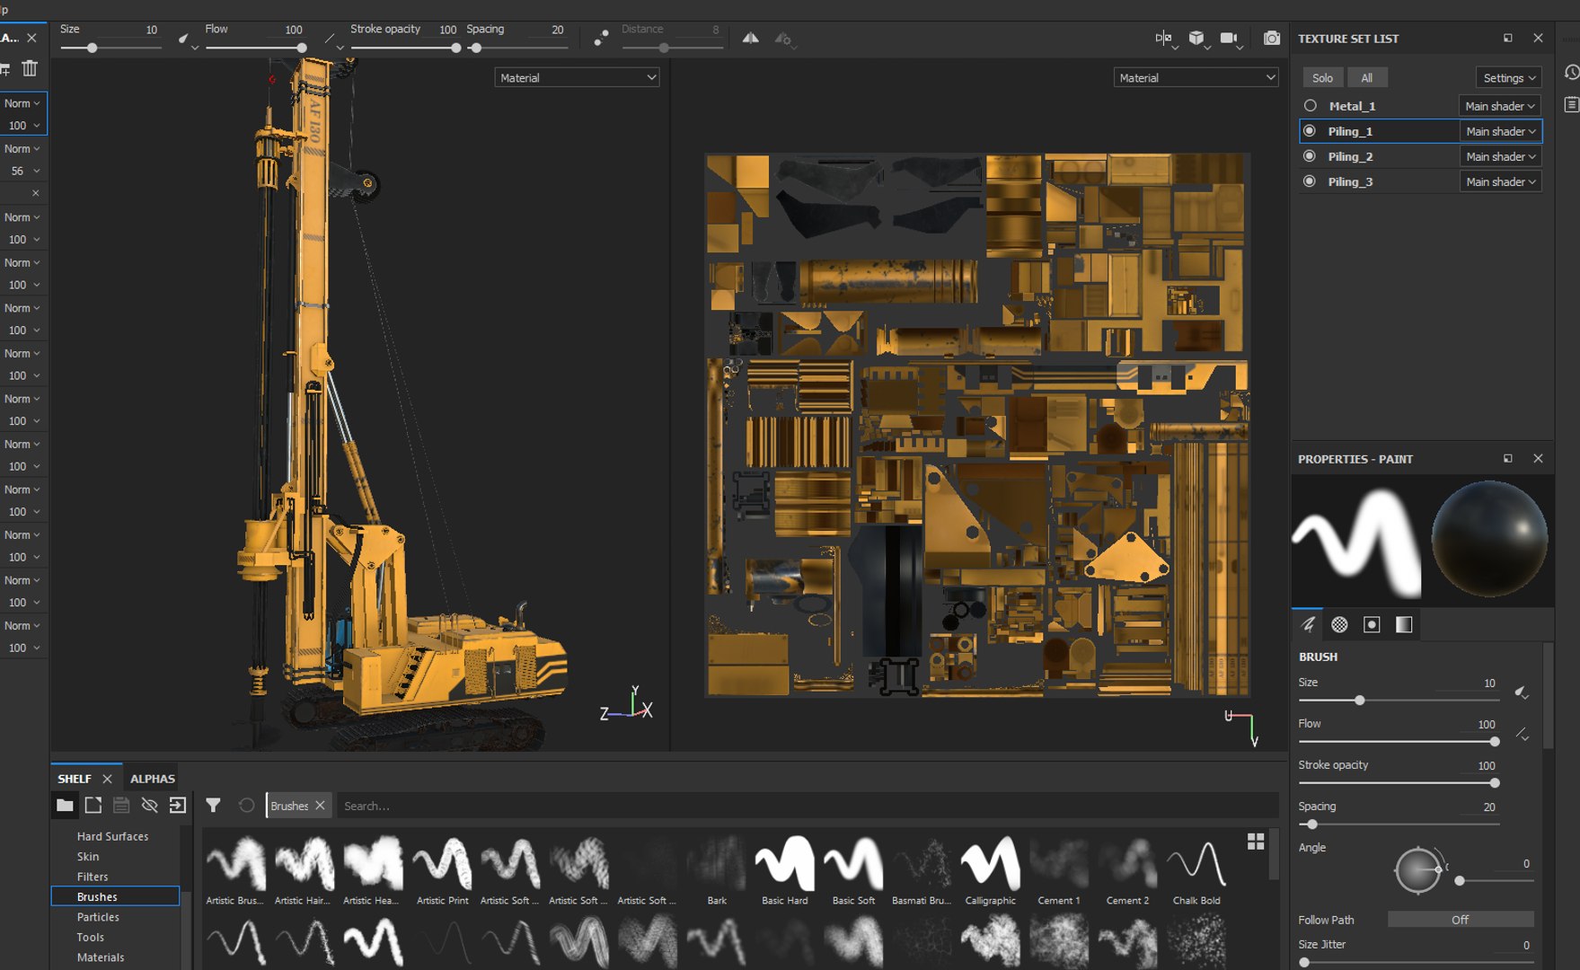Open Main shader dropdown for Piling_2
Image resolution: width=1580 pixels, height=970 pixels.
tap(1500, 156)
